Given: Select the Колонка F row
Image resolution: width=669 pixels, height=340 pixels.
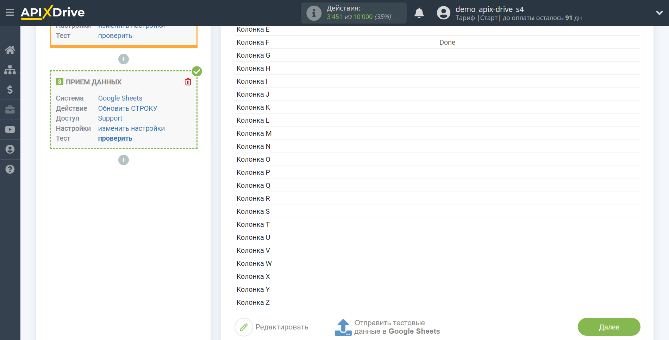Looking at the screenshot, I should pyautogui.click(x=437, y=42).
